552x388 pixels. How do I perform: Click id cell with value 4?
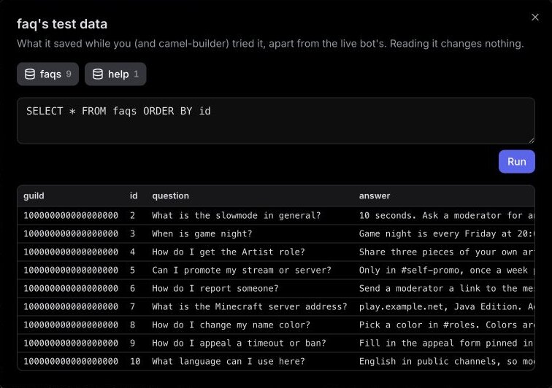coord(132,252)
